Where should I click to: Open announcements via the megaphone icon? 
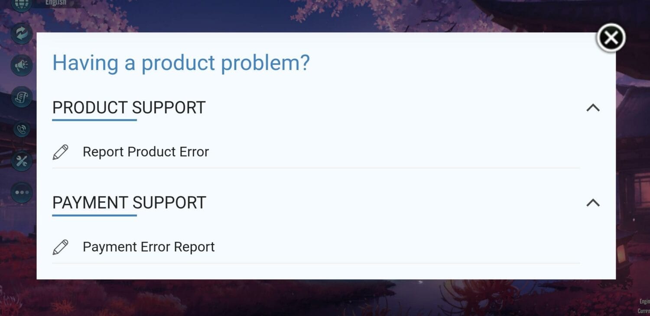click(21, 65)
